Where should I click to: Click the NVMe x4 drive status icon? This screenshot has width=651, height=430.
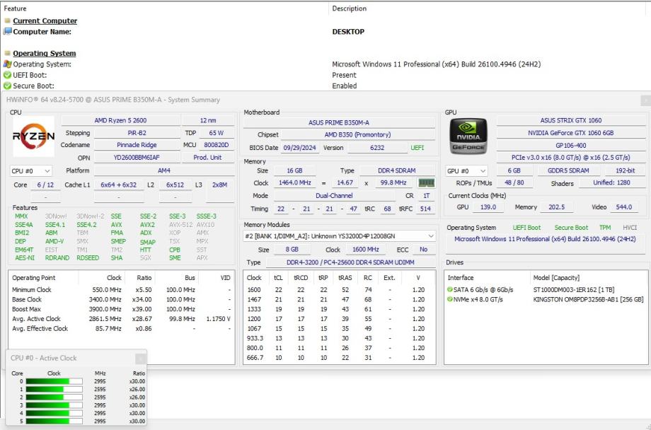point(449,300)
